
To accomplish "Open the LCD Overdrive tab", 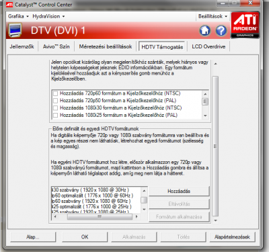I will (208, 46).
